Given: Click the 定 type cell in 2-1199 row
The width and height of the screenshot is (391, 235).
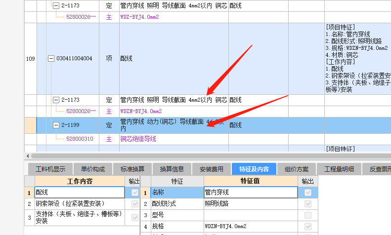Looking at the screenshot, I should click(109, 125).
